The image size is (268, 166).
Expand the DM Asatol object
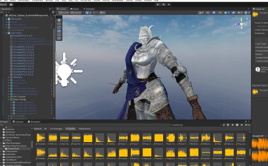click(6, 19)
